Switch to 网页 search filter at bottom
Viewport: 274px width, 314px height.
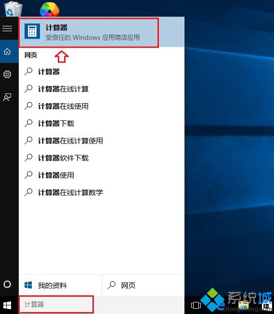click(x=143, y=285)
